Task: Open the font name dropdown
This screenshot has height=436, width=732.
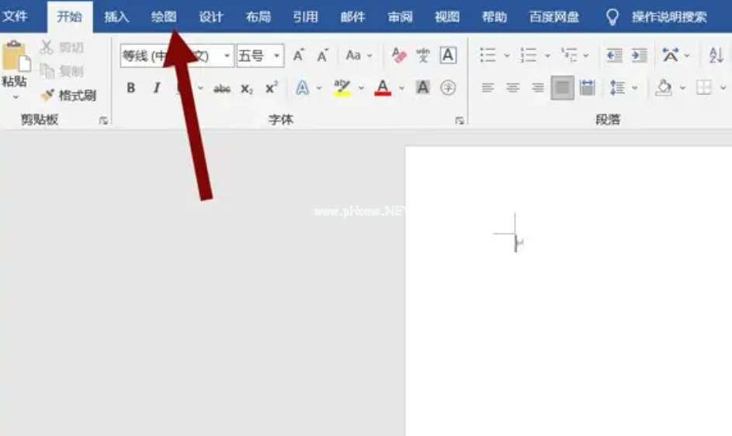Action: (227, 56)
